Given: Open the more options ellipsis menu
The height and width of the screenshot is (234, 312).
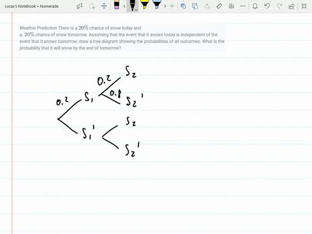Looking at the screenshot, I should 243,6.
